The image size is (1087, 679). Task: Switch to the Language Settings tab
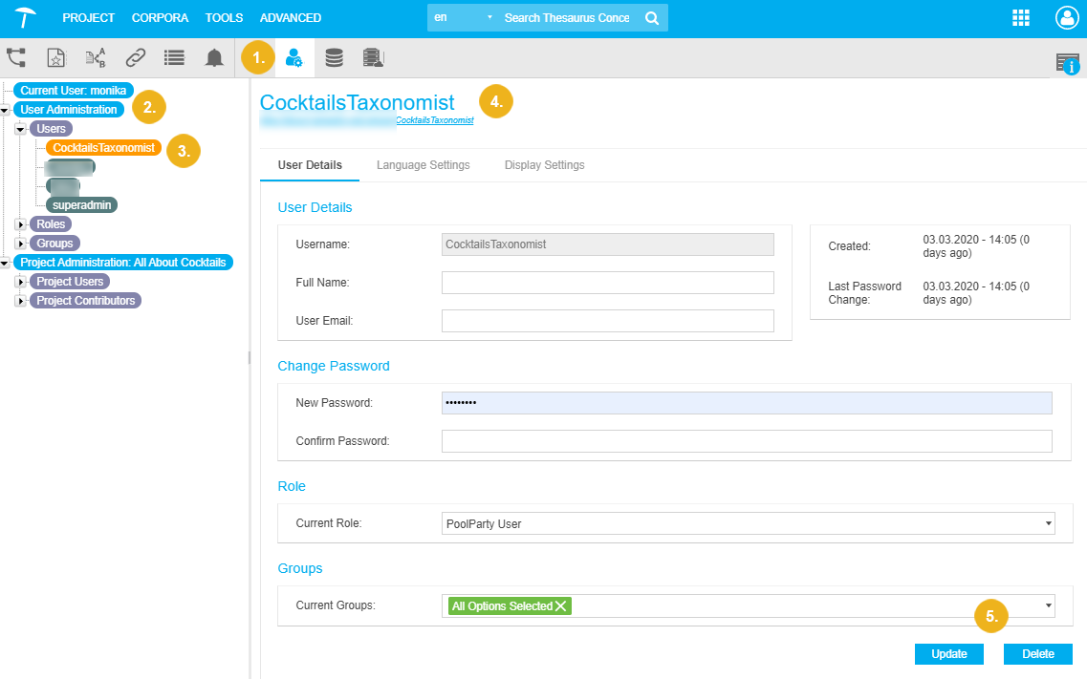click(x=424, y=165)
